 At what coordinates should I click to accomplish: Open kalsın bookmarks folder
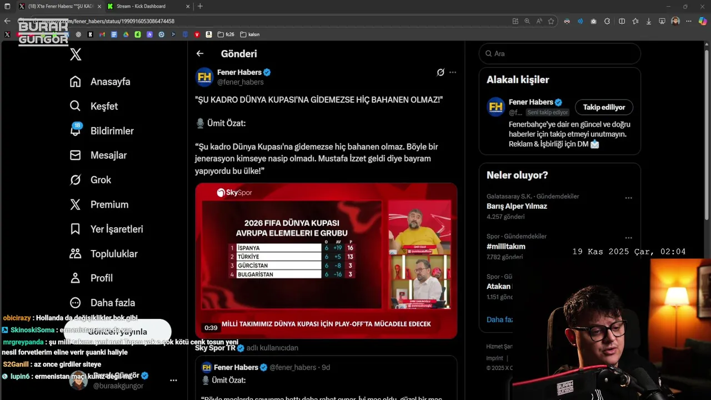[250, 34]
